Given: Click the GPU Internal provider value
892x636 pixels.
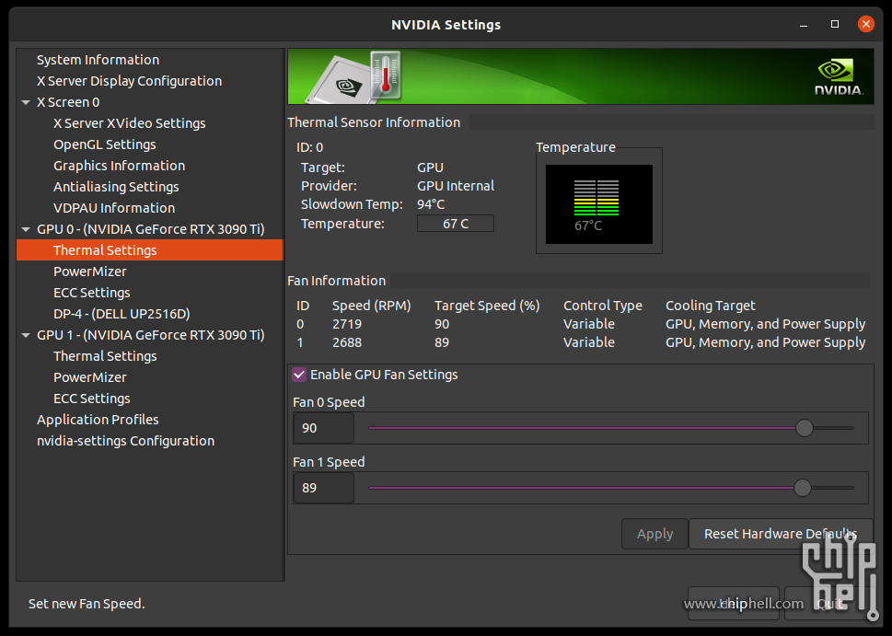Looking at the screenshot, I should point(456,186).
